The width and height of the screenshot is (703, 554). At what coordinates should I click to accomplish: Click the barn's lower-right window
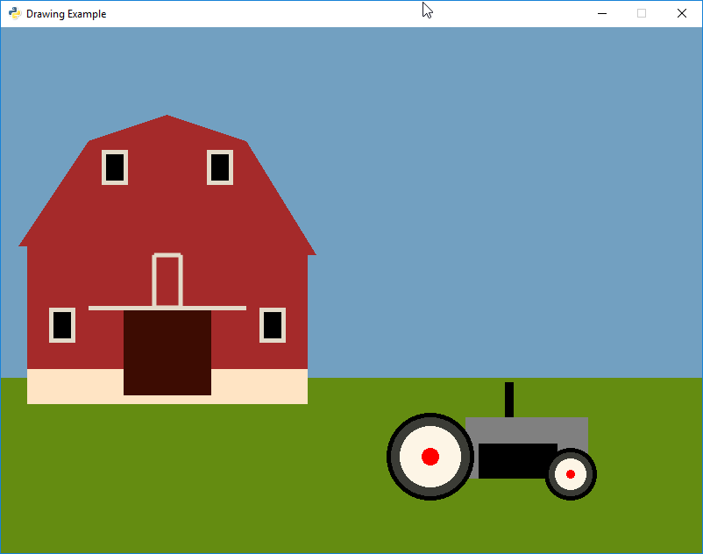[273, 325]
